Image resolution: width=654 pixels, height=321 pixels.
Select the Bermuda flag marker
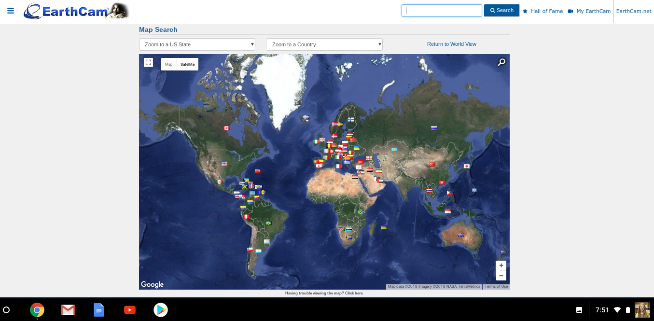pyautogui.click(x=258, y=170)
